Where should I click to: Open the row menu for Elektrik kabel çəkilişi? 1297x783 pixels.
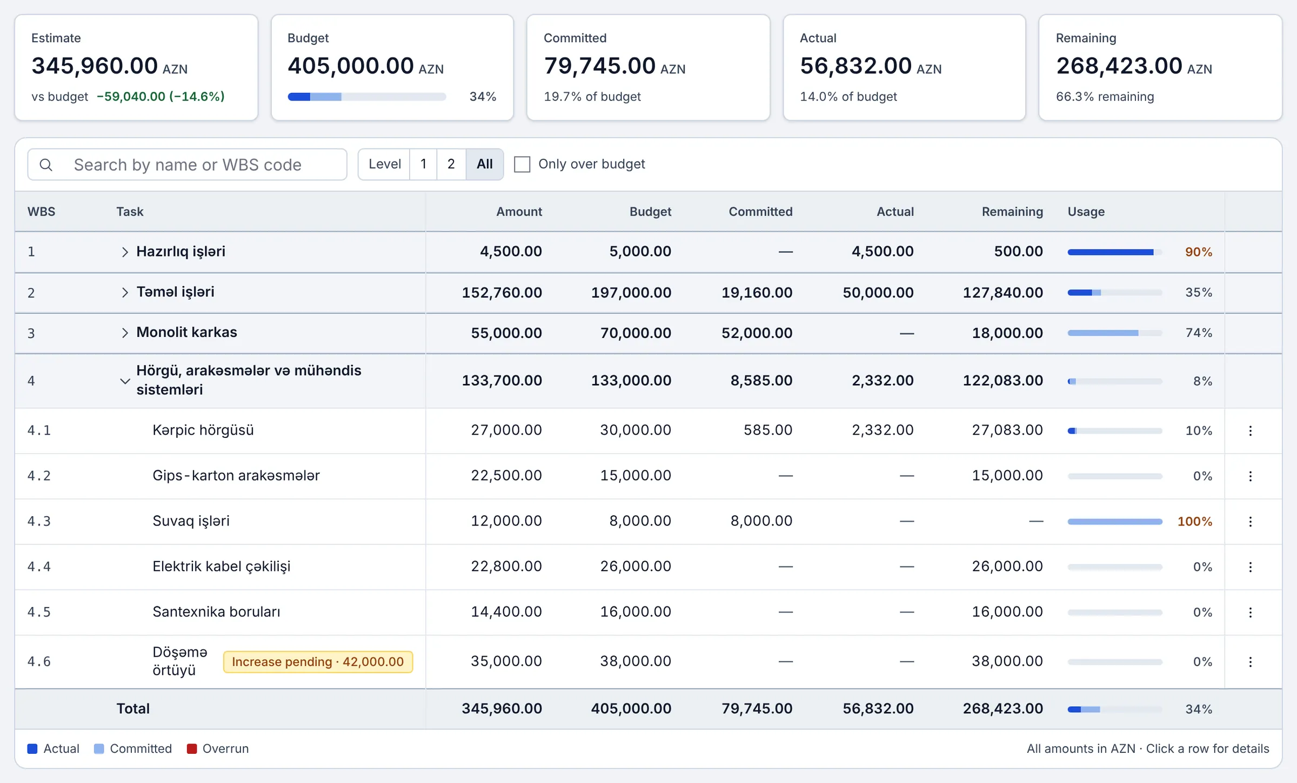(1251, 566)
